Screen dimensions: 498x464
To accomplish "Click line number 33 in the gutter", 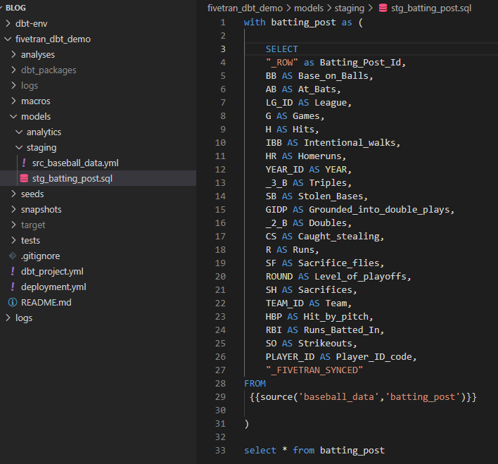I will [220, 451].
